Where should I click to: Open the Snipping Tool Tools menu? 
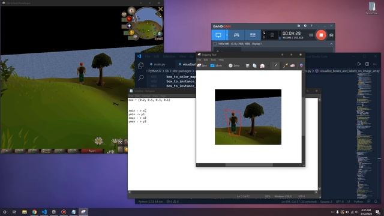pos(214,60)
